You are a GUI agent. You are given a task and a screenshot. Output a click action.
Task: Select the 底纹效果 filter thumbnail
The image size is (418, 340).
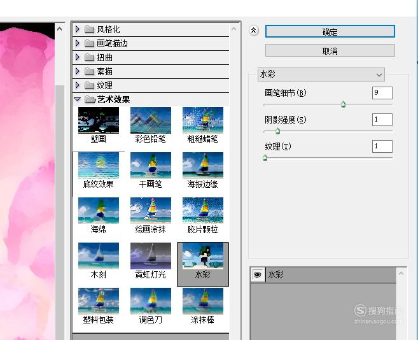[99, 165]
